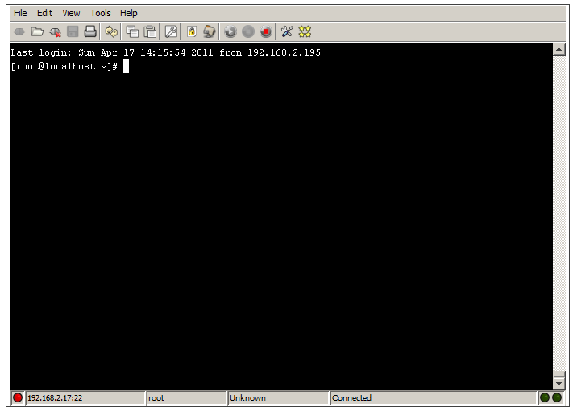The image size is (573, 412).
Task: Click the left green LED indicator
Action: pos(545,397)
